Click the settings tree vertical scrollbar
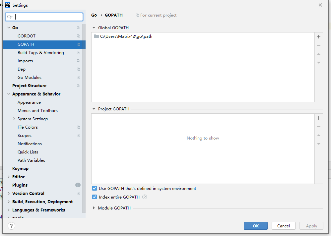The width and height of the screenshot is (331, 236). [84, 118]
